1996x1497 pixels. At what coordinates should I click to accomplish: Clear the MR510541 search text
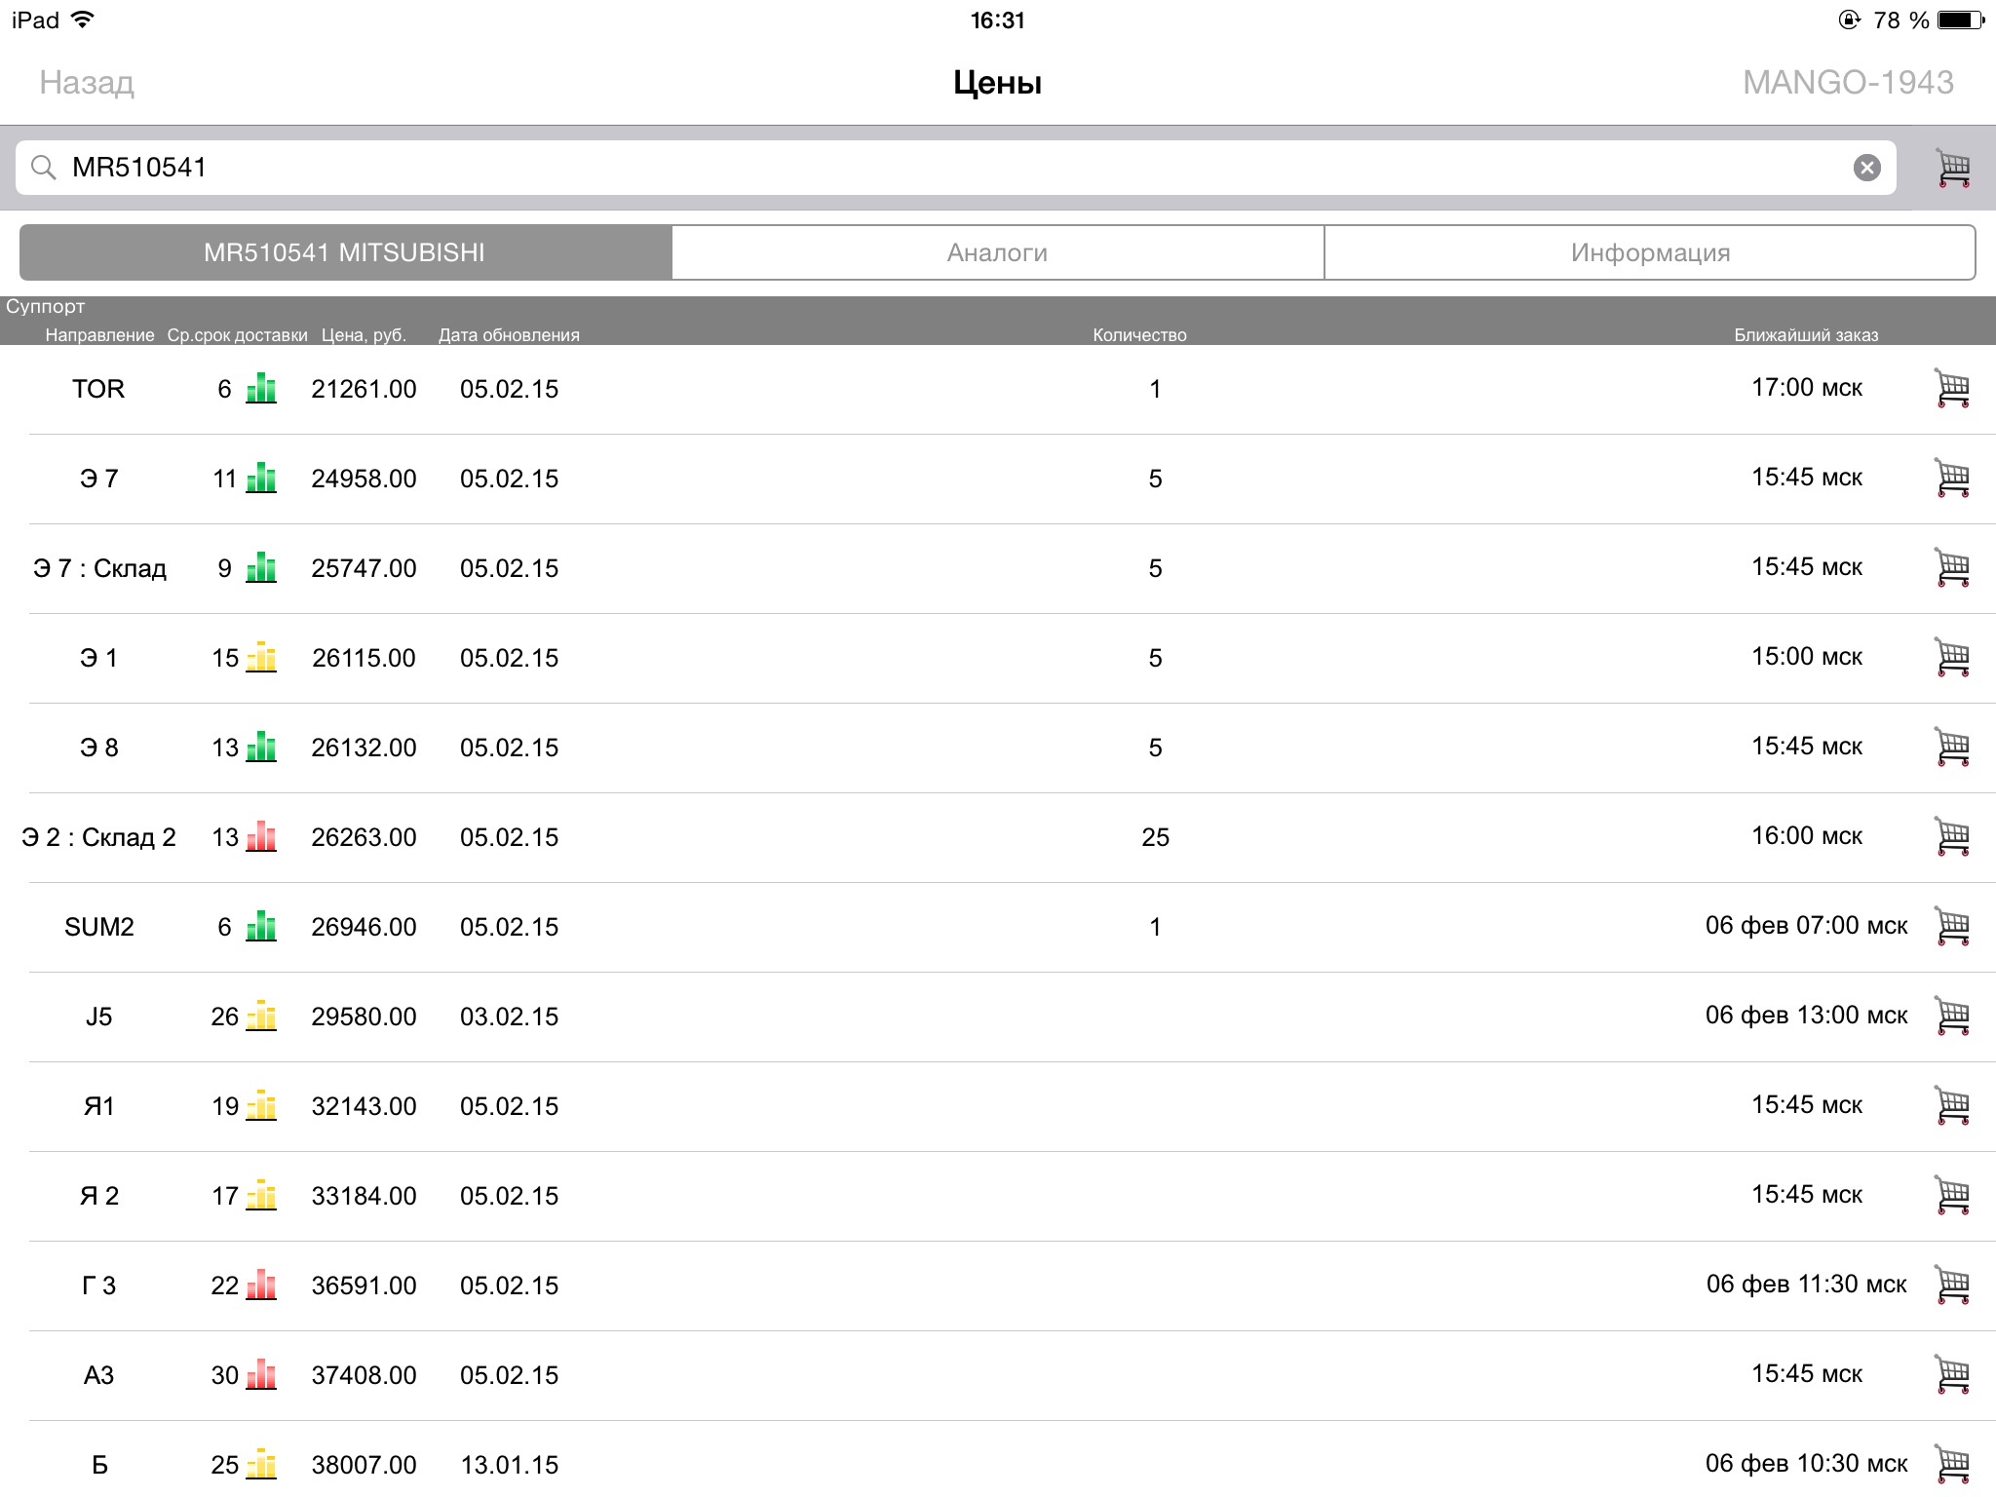1866,168
